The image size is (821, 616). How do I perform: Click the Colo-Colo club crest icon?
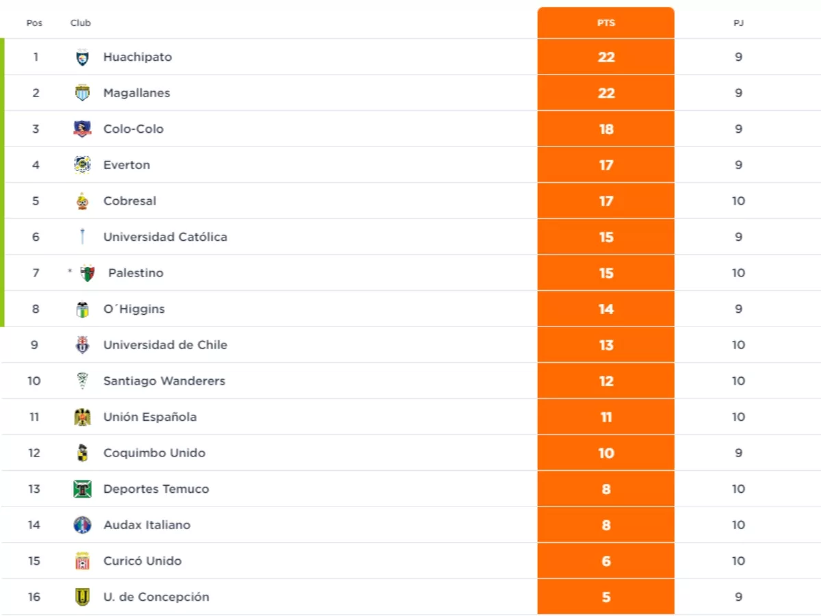82,129
